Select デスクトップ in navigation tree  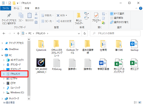tap(13, 69)
